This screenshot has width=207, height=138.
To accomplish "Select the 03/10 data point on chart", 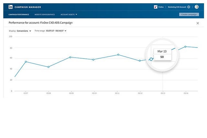I will (x=93, y=59).
